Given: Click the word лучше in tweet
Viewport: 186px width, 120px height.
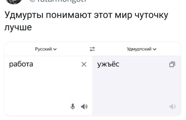Looking at the screenshot, I should (18, 27).
